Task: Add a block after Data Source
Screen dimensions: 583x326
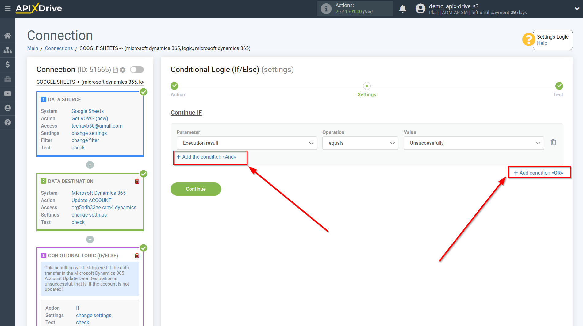Action: (x=90, y=165)
